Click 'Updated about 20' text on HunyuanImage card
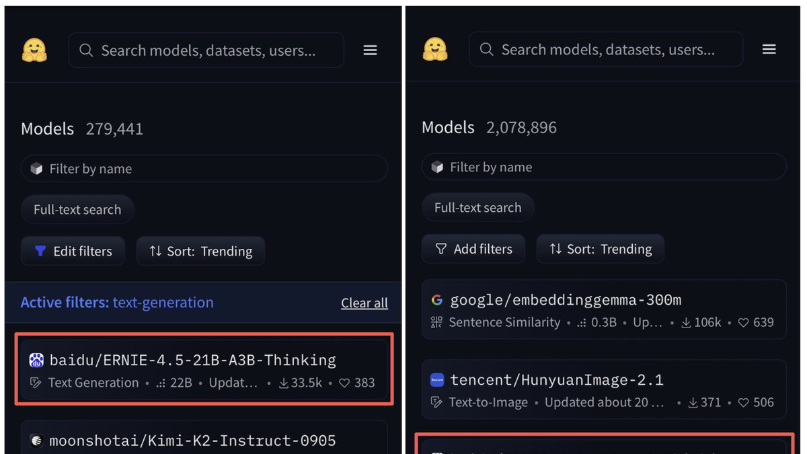The image size is (807, 454). point(604,402)
